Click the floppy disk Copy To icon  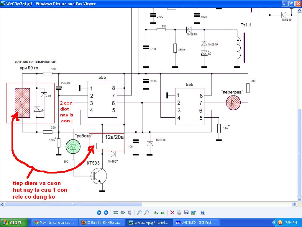tap(186, 213)
